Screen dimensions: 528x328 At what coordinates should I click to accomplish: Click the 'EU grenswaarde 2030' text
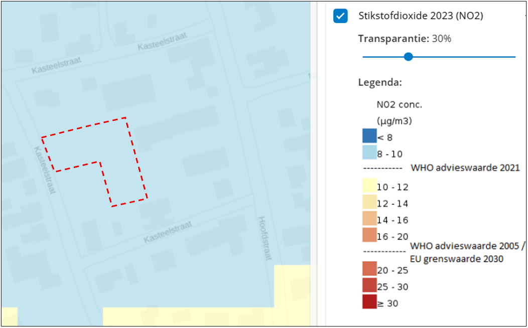(457, 259)
